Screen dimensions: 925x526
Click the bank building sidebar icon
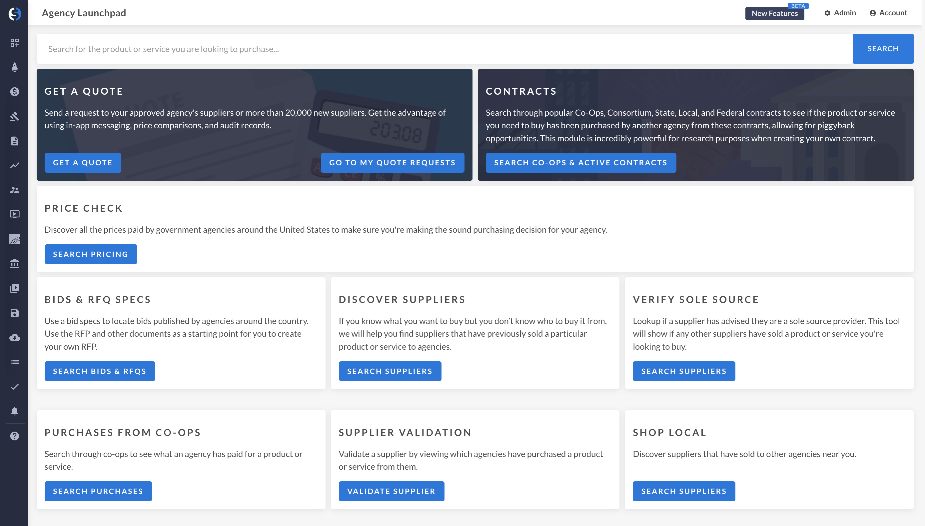click(x=14, y=264)
